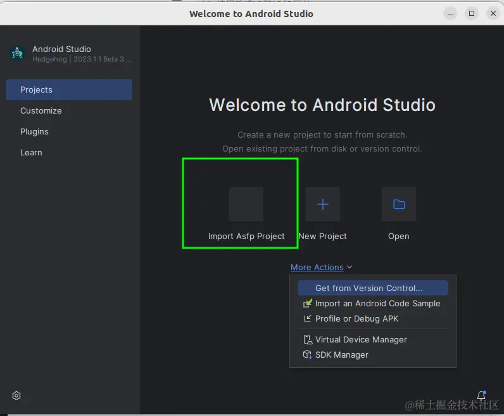The image size is (504, 416).
Task: Open the settings gear icon
Action: [x=16, y=396]
